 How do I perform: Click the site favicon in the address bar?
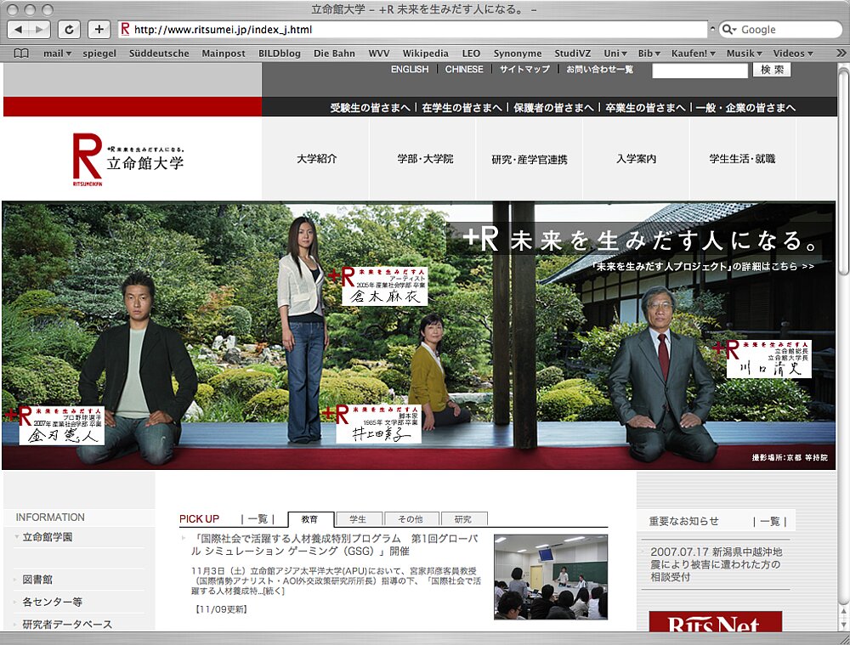click(125, 30)
